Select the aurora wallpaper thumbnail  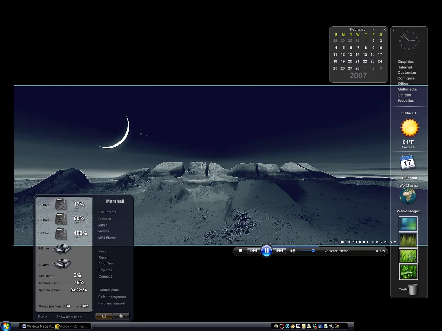(408, 224)
